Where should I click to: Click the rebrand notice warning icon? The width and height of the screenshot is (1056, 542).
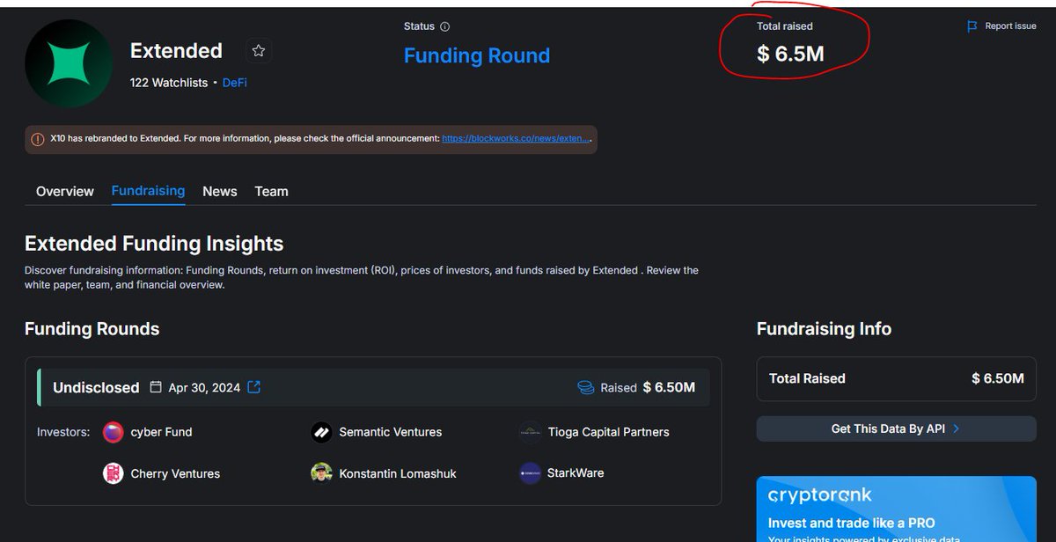(x=38, y=139)
